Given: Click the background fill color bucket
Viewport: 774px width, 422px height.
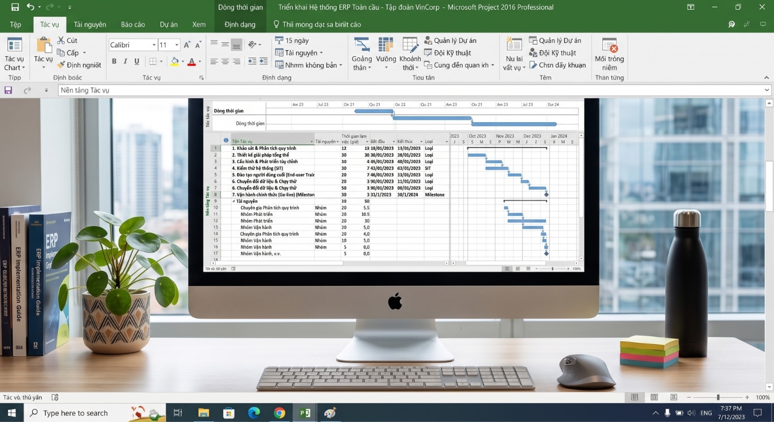Looking at the screenshot, I should (x=174, y=61).
